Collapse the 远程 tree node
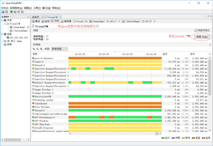Viewport: 213px width, 146px height. pyautogui.click(x=2, y=34)
